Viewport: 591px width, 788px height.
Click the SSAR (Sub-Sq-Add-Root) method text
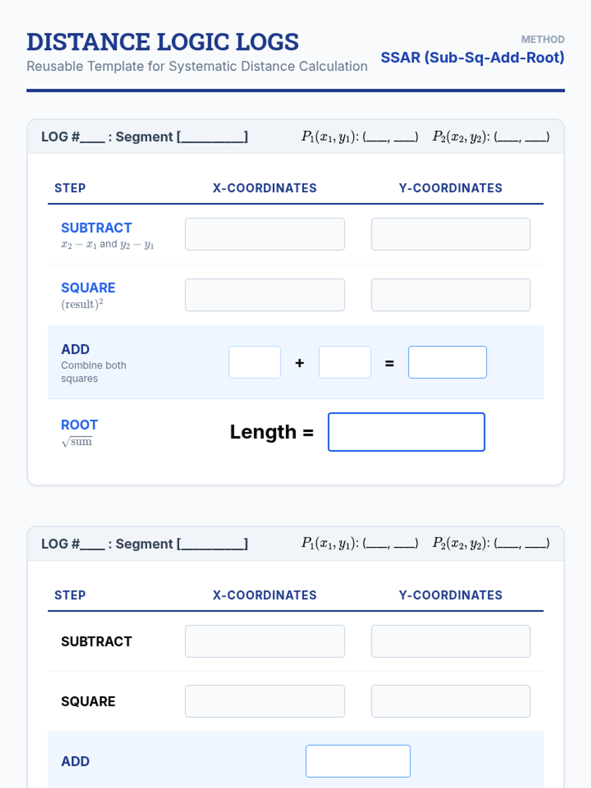click(472, 58)
